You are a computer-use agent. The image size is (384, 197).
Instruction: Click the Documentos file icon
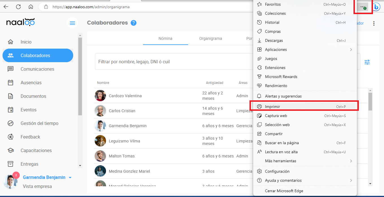click(x=10, y=96)
